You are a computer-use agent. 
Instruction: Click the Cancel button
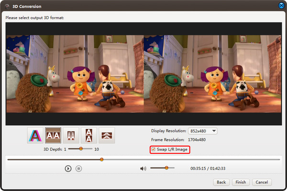[x=262, y=182]
